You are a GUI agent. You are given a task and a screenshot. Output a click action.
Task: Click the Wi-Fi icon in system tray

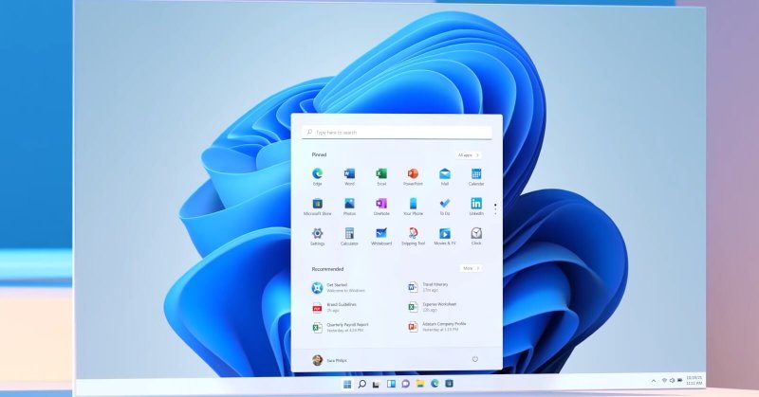tap(665, 381)
